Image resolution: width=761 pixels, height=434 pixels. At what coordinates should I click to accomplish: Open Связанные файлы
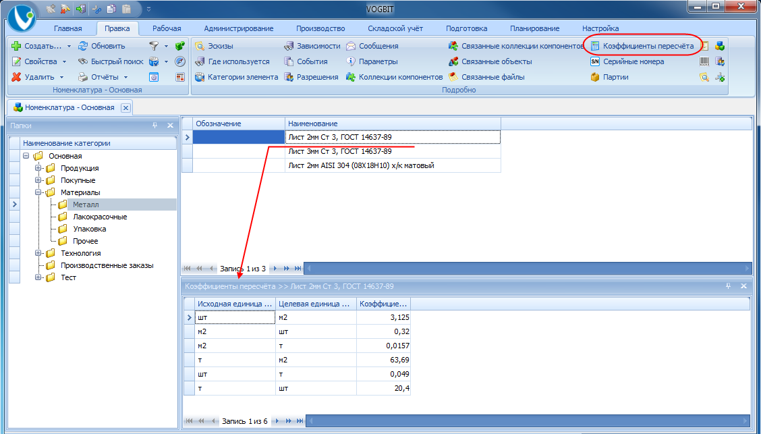(x=487, y=77)
